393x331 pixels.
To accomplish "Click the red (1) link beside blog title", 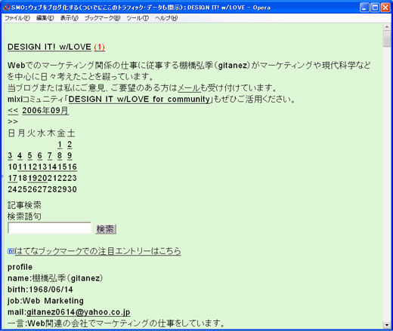I will click(99, 47).
